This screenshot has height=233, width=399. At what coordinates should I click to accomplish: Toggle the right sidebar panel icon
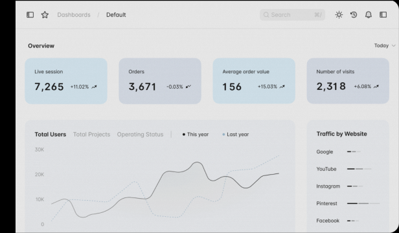point(383,15)
